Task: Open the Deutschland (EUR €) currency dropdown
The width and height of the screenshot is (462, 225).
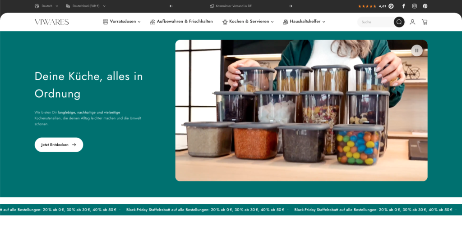Action: tap(86, 6)
